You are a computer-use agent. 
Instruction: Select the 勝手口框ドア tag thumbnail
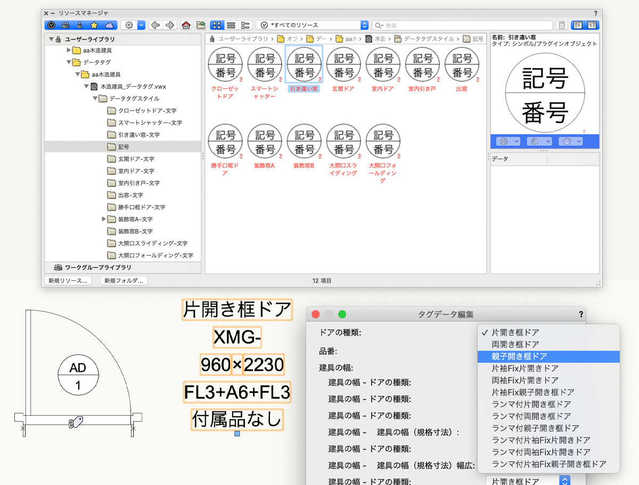(225, 142)
